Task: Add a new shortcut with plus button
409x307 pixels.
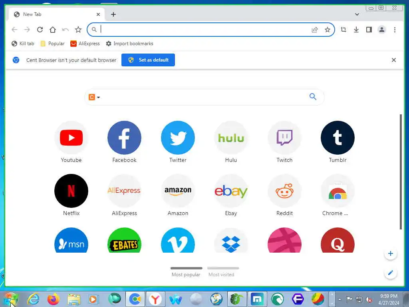Action: click(x=391, y=253)
